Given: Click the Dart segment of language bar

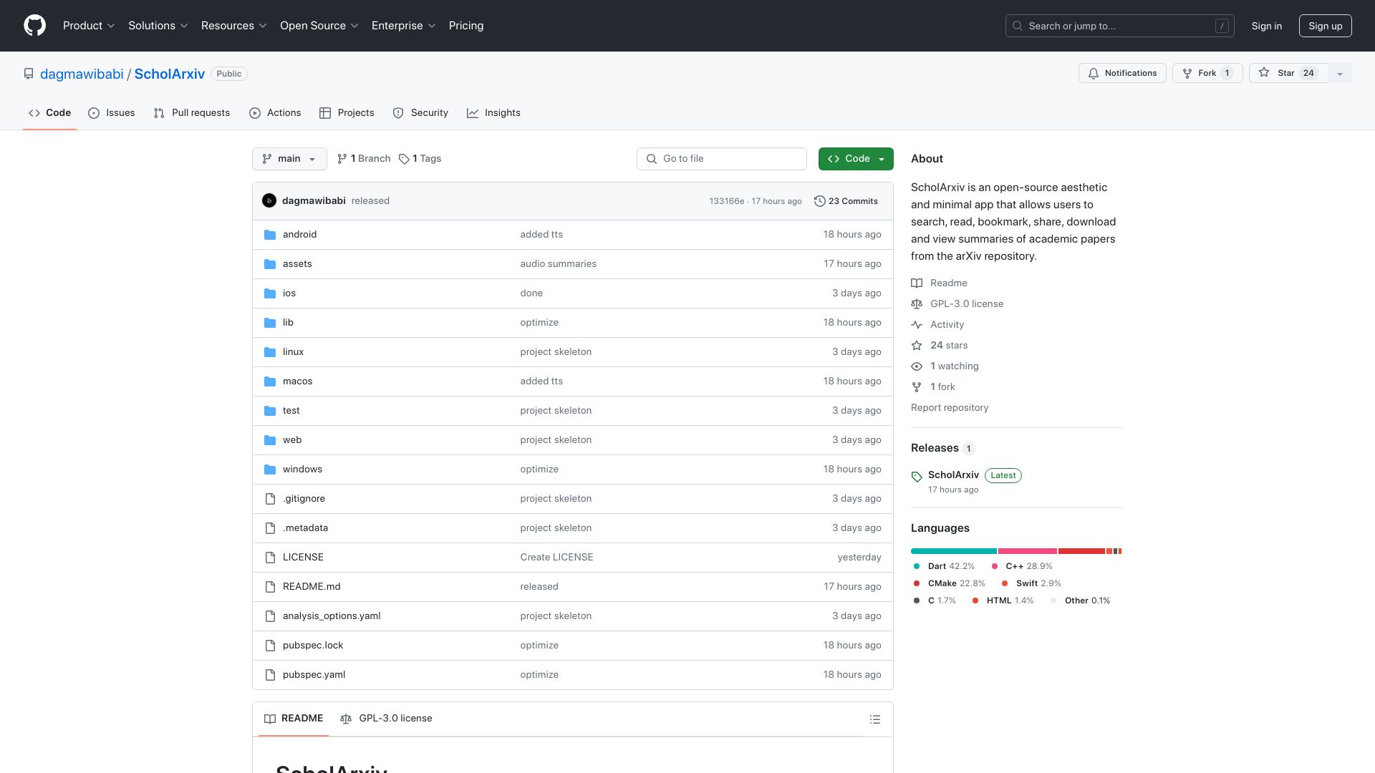Looking at the screenshot, I should (953, 551).
